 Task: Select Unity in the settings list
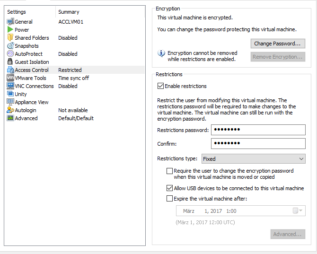point(21,94)
